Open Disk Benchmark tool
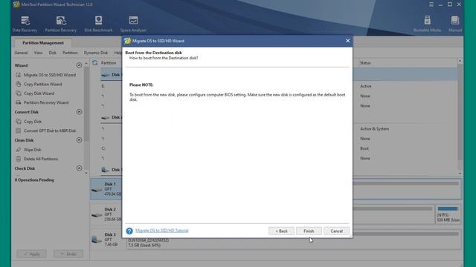This screenshot has height=267, width=476. (98, 24)
